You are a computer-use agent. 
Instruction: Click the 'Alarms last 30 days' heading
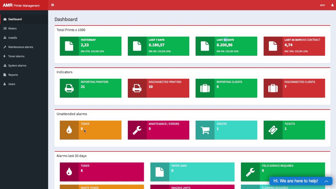[71, 156]
